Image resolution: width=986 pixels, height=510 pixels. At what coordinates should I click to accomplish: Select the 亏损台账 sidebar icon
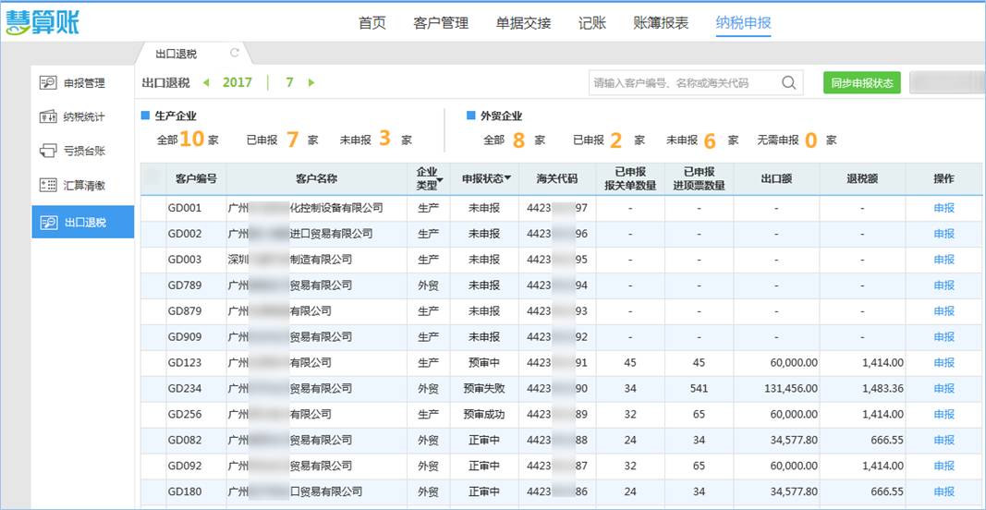[x=49, y=151]
